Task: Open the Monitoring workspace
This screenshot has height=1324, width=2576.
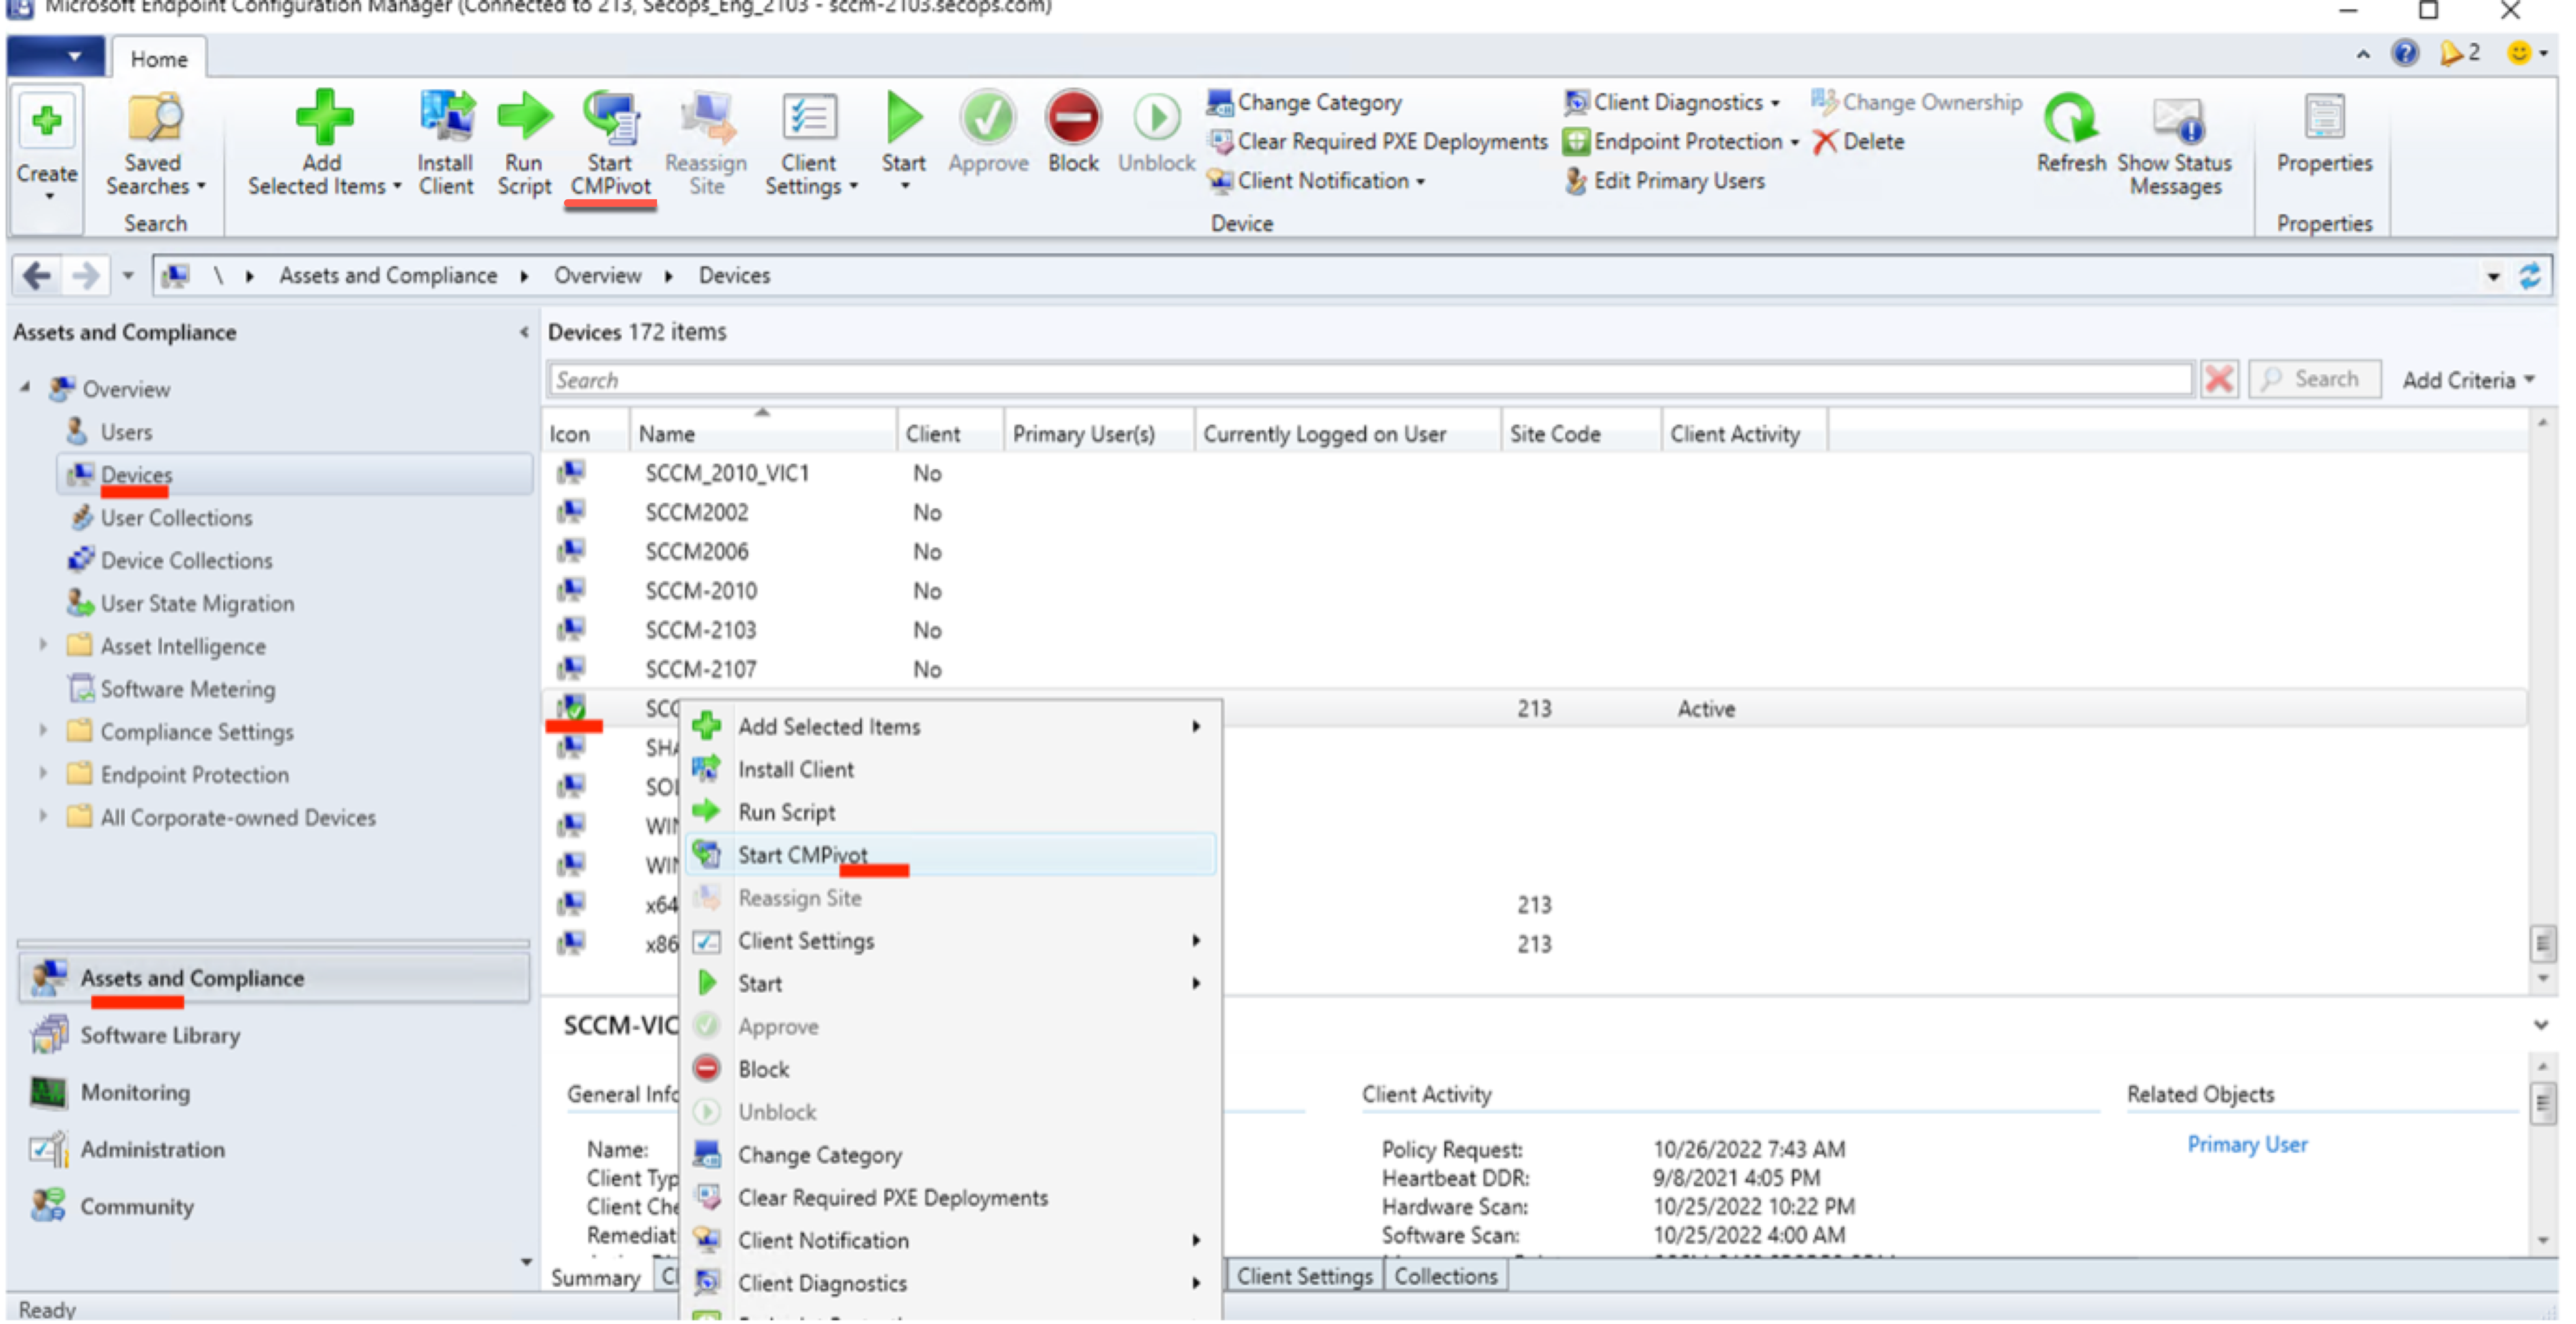Action: click(135, 1092)
